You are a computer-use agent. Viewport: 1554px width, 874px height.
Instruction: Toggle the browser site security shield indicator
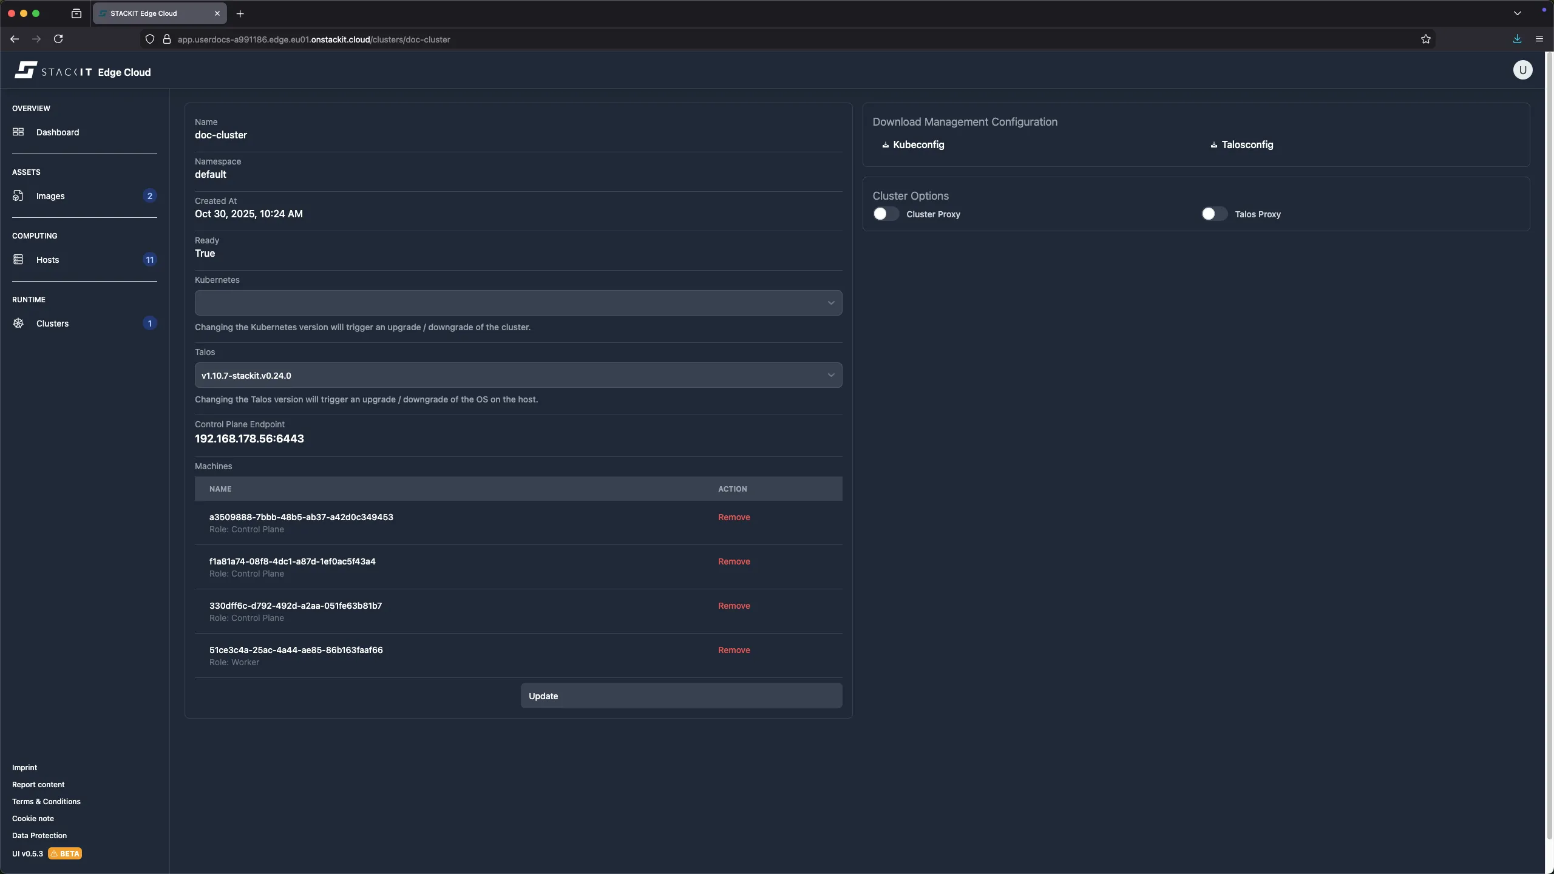150,39
